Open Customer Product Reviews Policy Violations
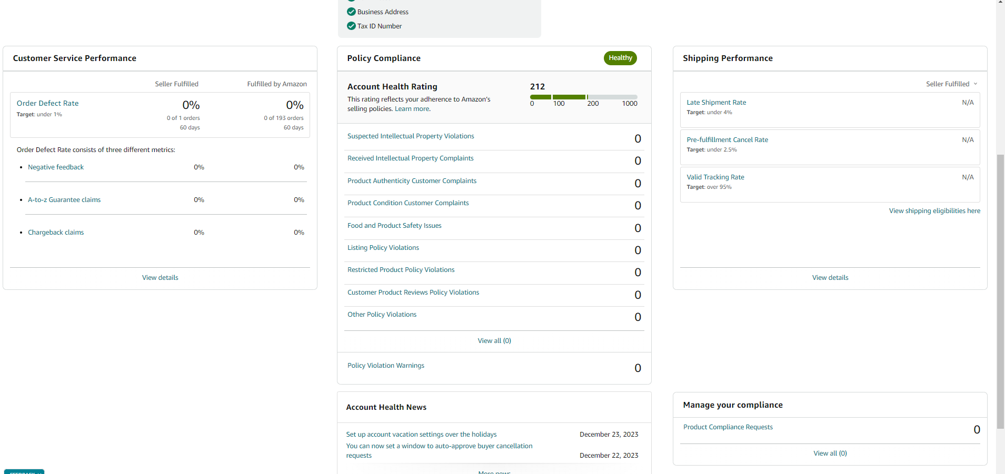Viewport: 1005px width, 474px height. click(413, 293)
